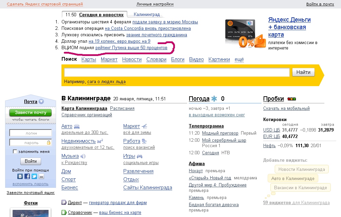Click the Директ icon
Screen dimensions: 341x217
pos(64,202)
